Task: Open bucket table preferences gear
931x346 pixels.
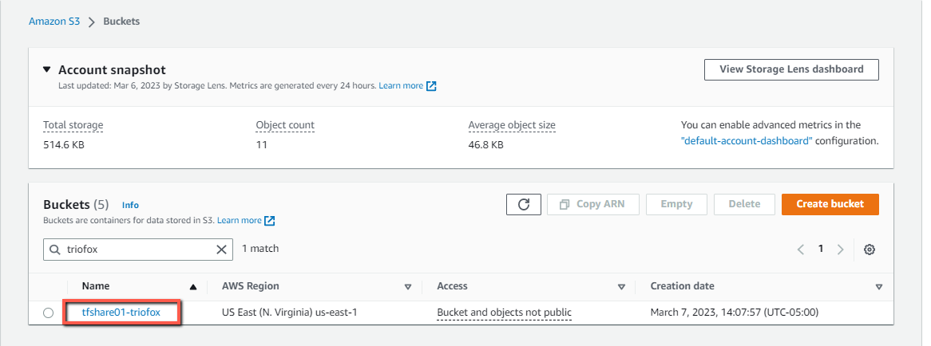Action: [870, 250]
